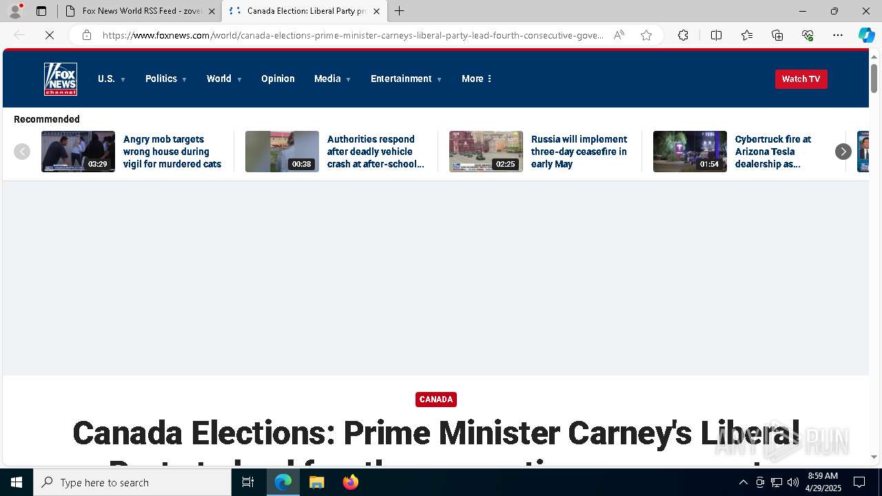Toggle Split screen icon
The width and height of the screenshot is (882, 496).
coord(716,35)
